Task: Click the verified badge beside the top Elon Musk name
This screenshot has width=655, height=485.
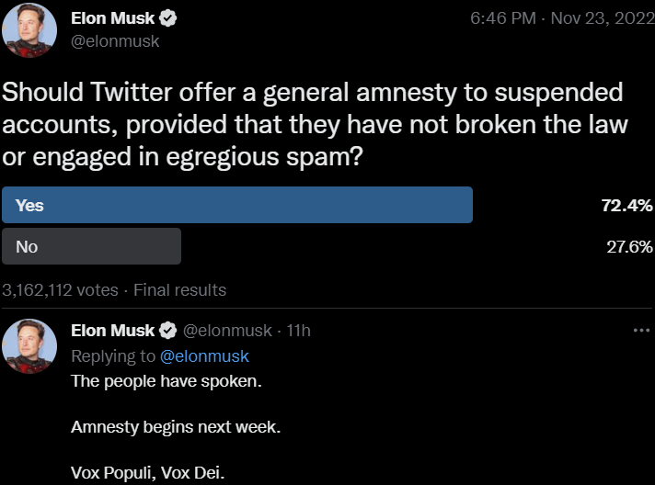Action: (x=169, y=19)
